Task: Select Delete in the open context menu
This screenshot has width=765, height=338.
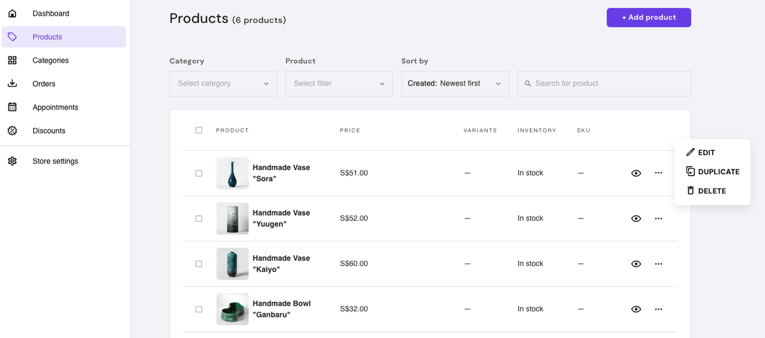Action: 706,190
